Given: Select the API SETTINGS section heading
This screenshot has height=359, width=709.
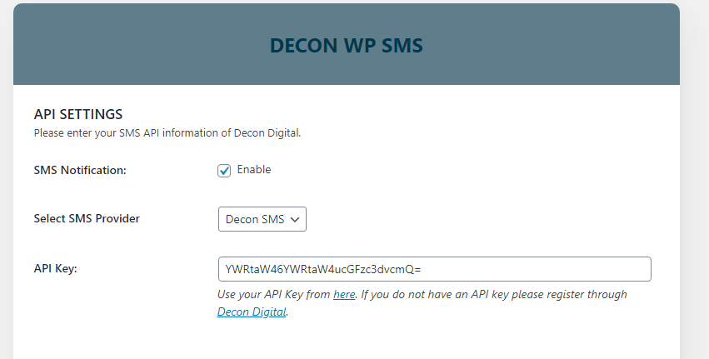Looking at the screenshot, I should coord(78,114).
